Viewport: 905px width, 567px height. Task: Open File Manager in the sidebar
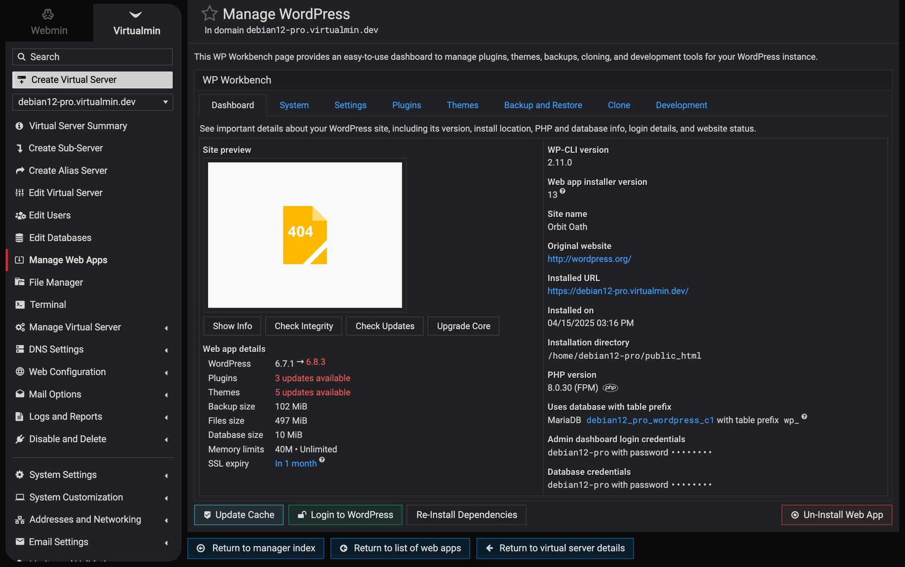[56, 282]
